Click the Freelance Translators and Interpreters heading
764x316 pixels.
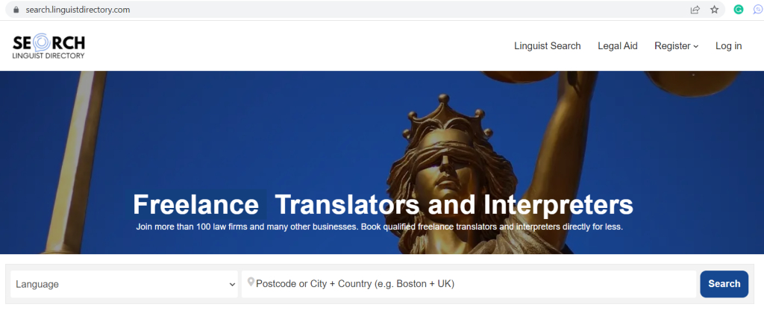point(382,204)
